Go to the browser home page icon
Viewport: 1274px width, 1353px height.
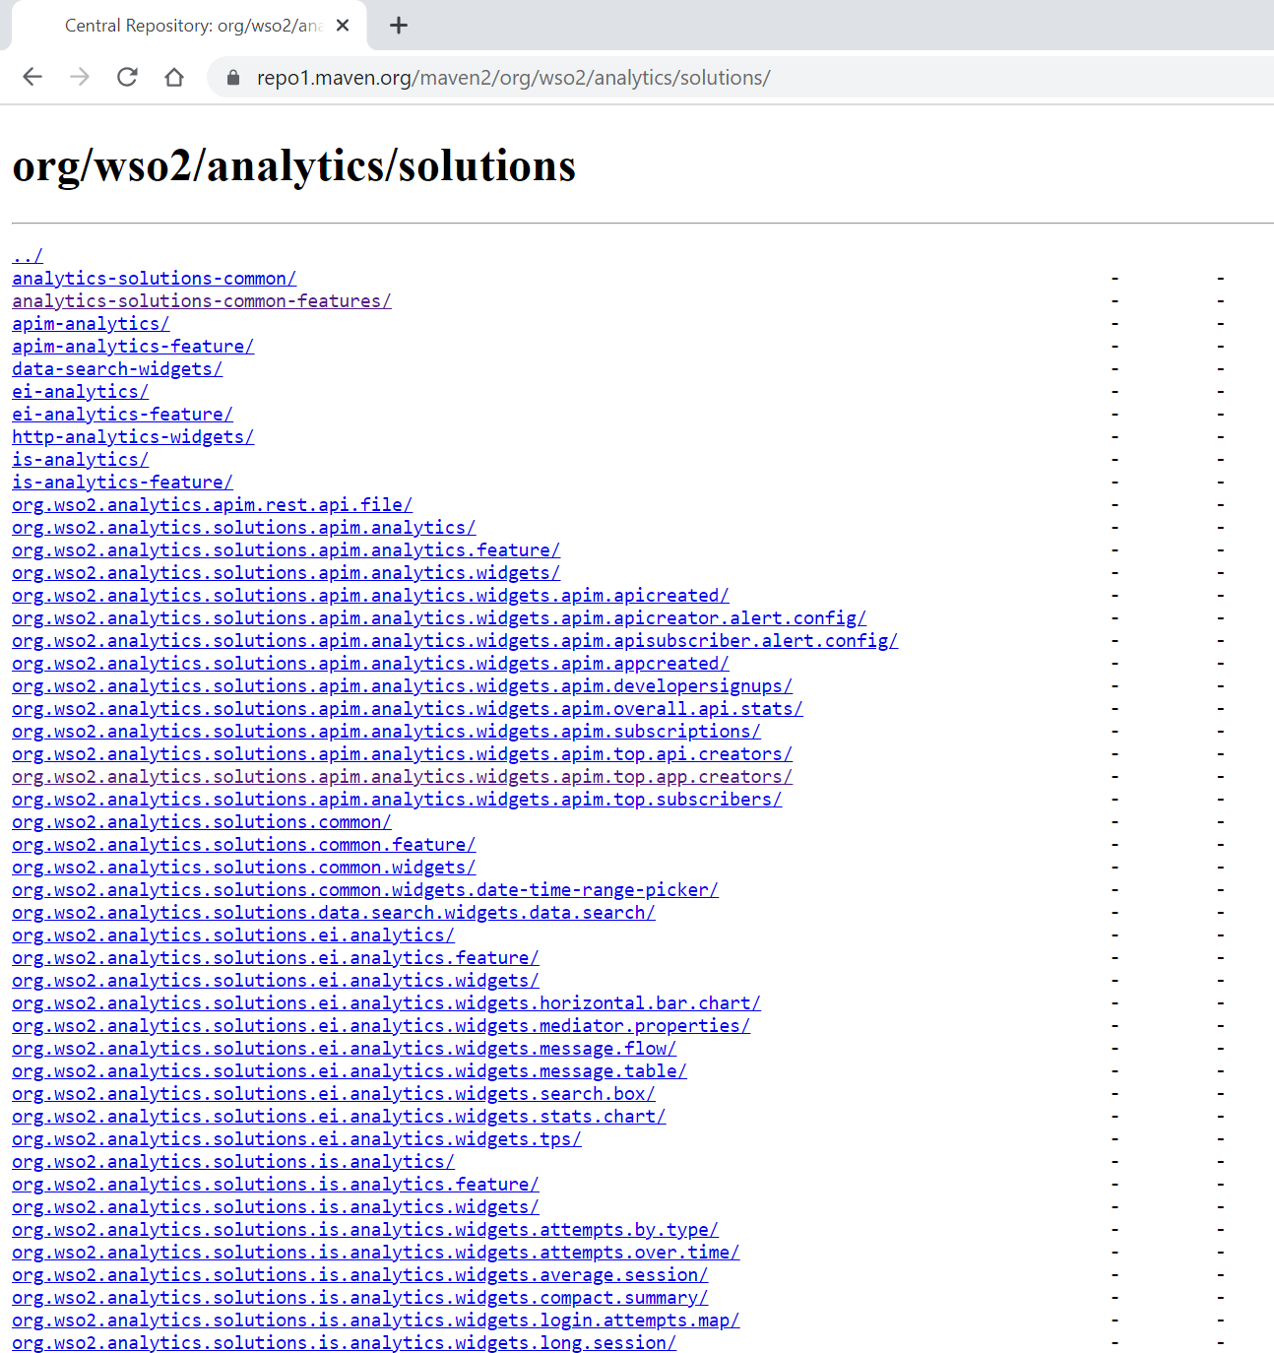pyautogui.click(x=174, y=77)
